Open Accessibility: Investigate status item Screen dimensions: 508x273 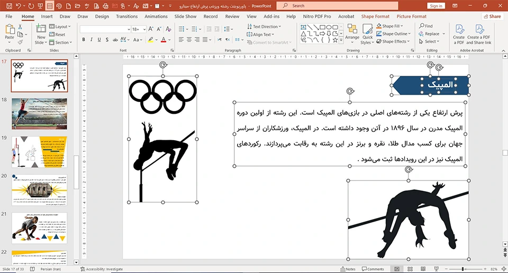coord(102,269)
